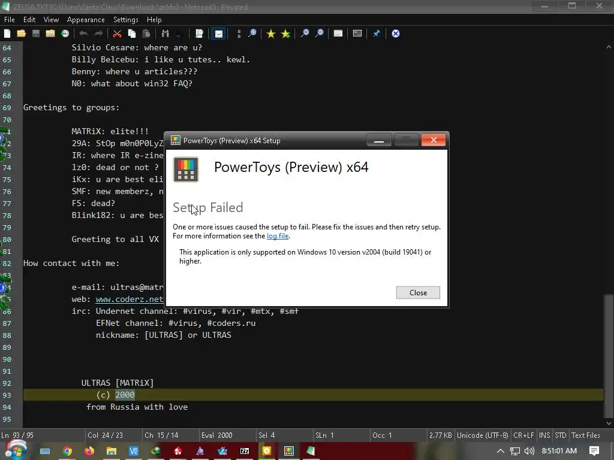Image resolution: width=614 pixels, height=460 pixels.
Task: Paste clipboard with paste icon
Action: click(146, 34)
